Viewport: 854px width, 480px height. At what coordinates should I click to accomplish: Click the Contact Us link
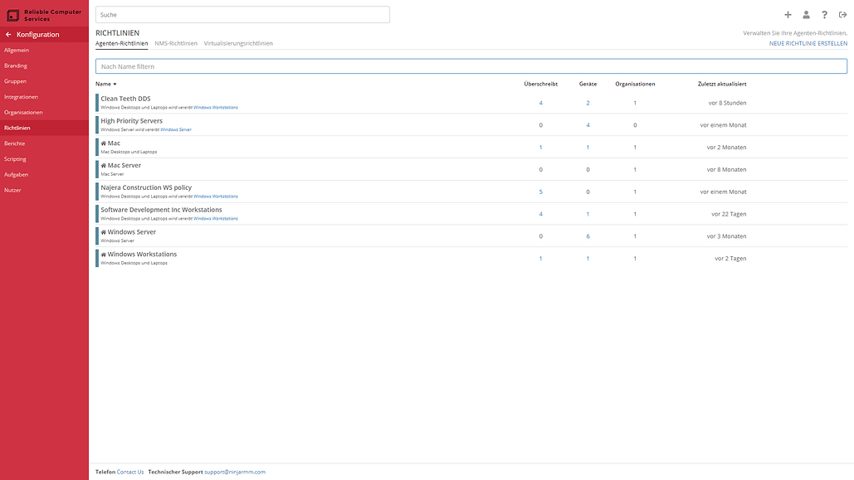pos(130,472)
